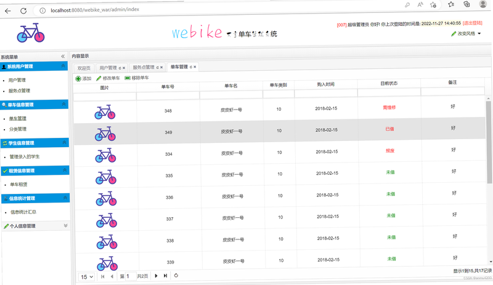Open 服务点管理 in the sidebar

click(x=19, y=91)
